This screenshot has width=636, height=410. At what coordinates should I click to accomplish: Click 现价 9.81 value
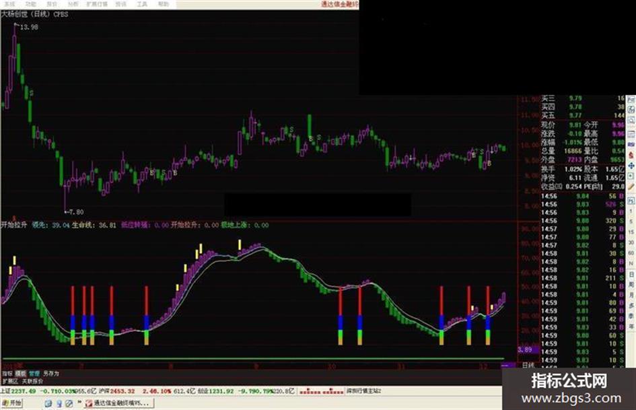(x=575, y=125)
